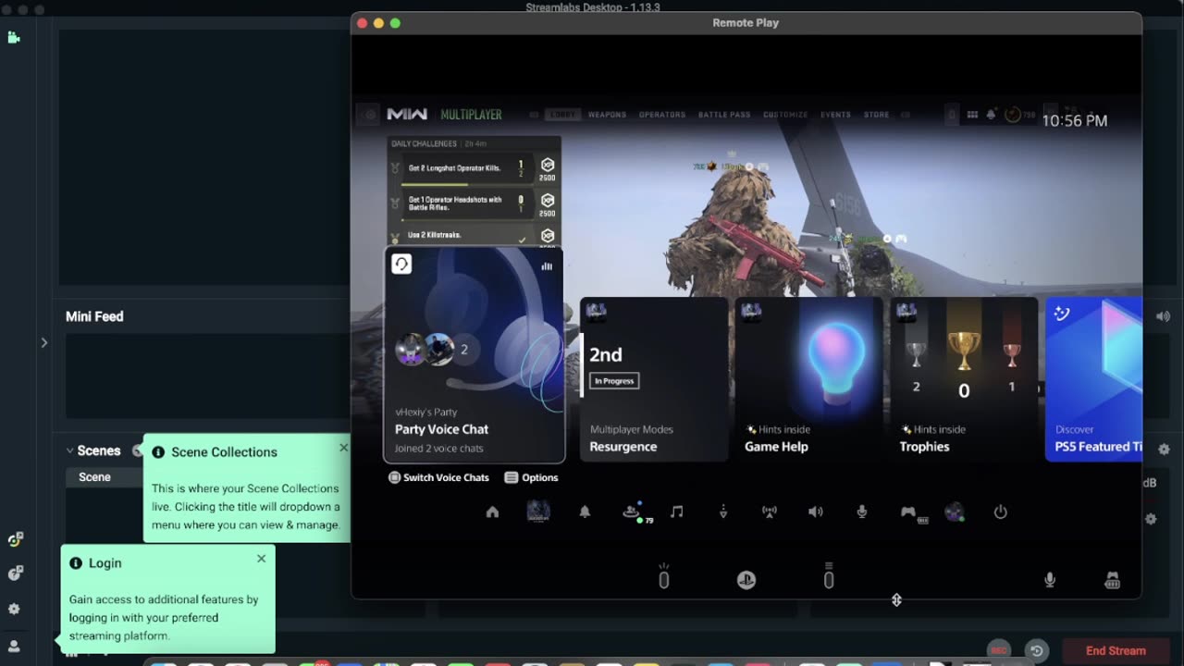
Task: Open the Trophies card
Action: pyautogui.click(x=964, y=379)
